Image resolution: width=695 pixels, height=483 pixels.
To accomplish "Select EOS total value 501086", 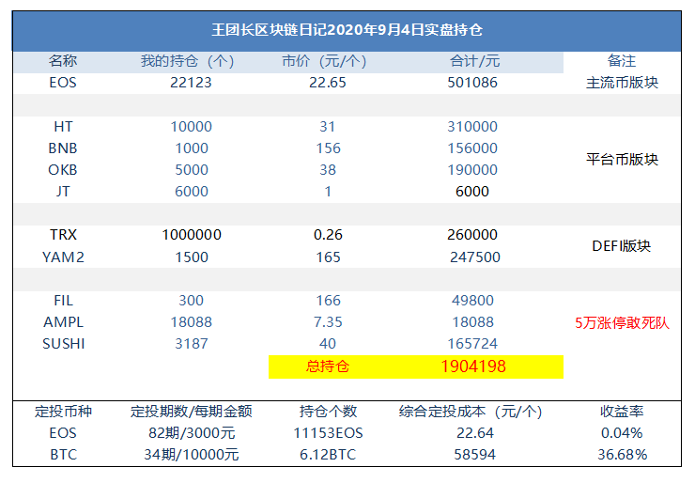I will (x=472, y=83).
